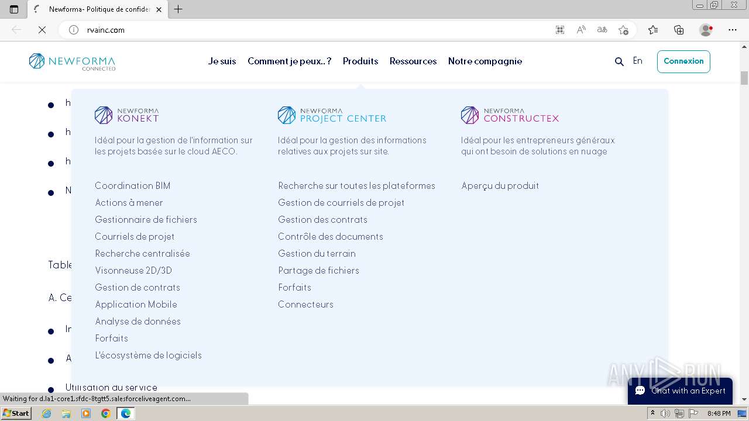Viewport: 749px width, 421px height.
Task: Open Edge settings and more menu
Action: tap(733, 30)
